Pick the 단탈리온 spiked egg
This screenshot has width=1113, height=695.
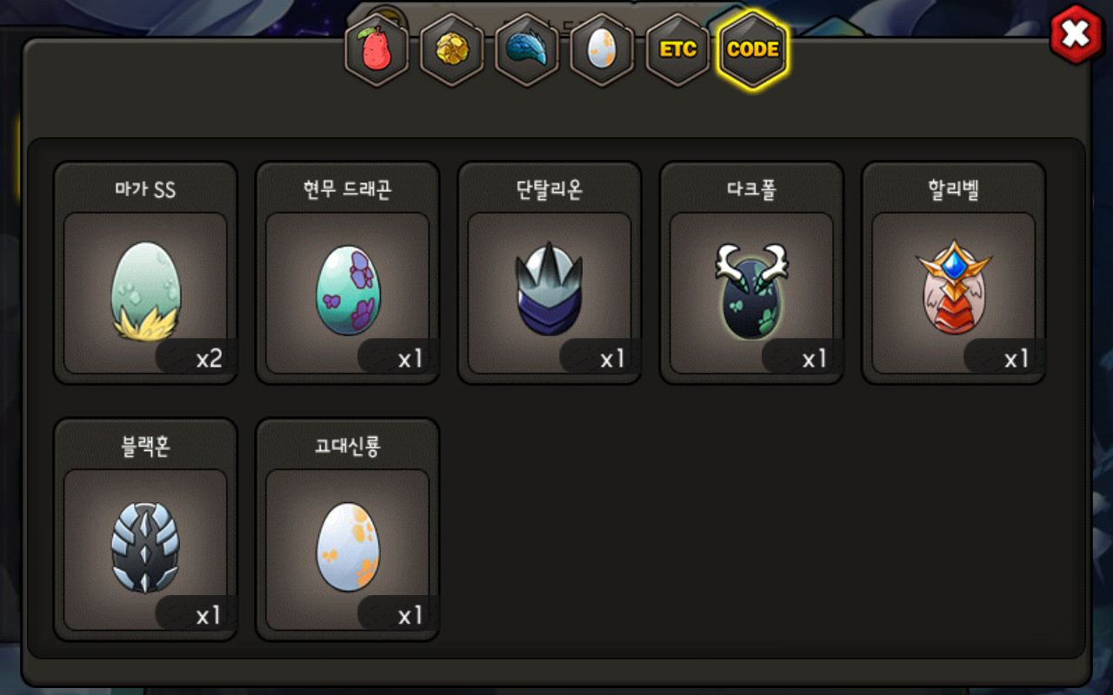pyautogui.click(x=550, y=290)
